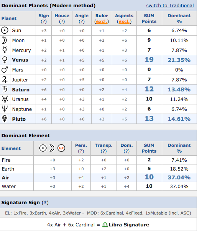Select the Saturn symbol icon
Screen dimensions: 197x231
[5, 89]
